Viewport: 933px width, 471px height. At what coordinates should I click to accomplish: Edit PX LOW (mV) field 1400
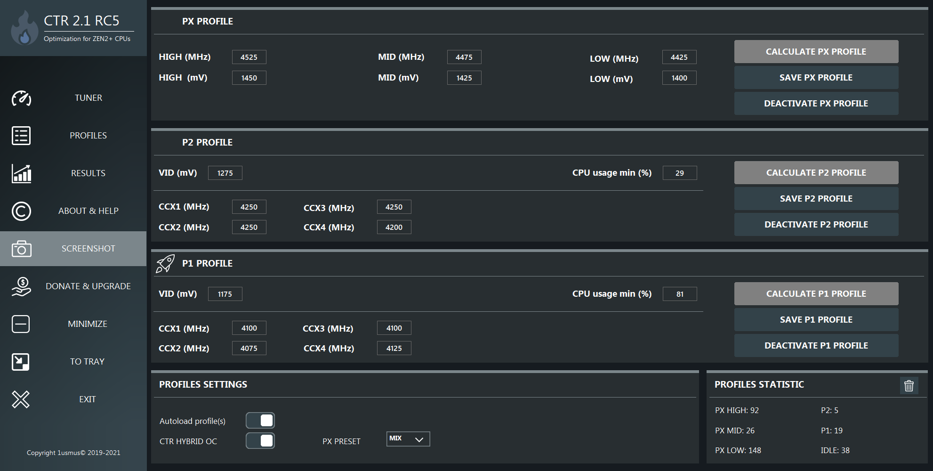click(x=679, y=78)
